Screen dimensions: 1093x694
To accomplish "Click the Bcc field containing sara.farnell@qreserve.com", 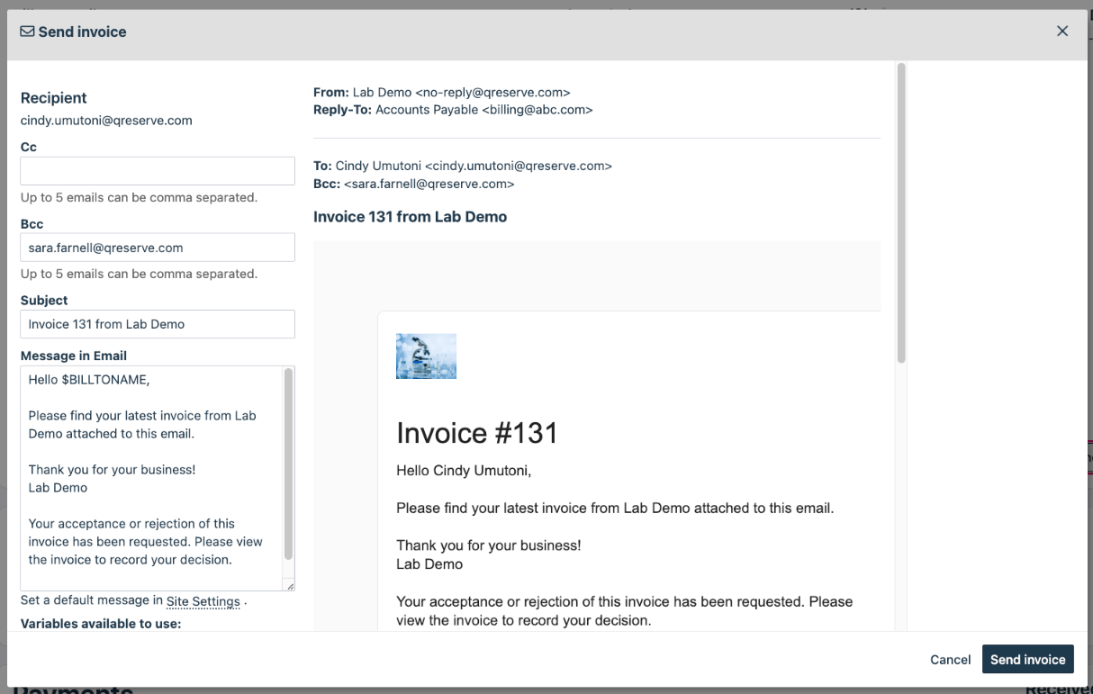I will point(157,247).
